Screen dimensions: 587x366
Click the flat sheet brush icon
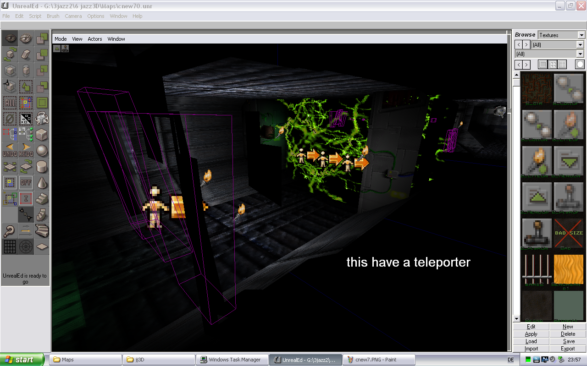[x=42, y=247]
